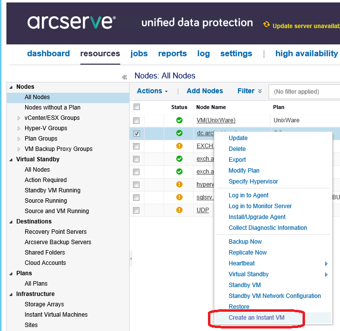The height and width of the screenshot is (331, 340).
Task: Switch to the dashboard tab
Action: coord(48,54)
